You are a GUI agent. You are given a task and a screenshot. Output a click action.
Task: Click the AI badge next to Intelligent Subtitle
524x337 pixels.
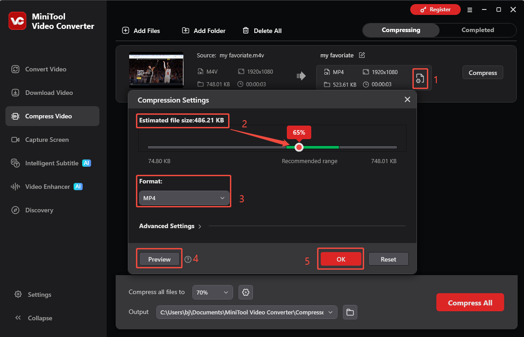pos(87,163)
